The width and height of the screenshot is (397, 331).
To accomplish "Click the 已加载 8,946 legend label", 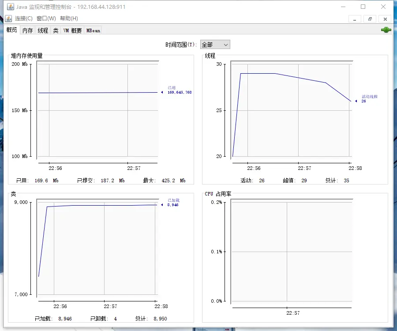I will pyautogui.click(x=173, y=203).
